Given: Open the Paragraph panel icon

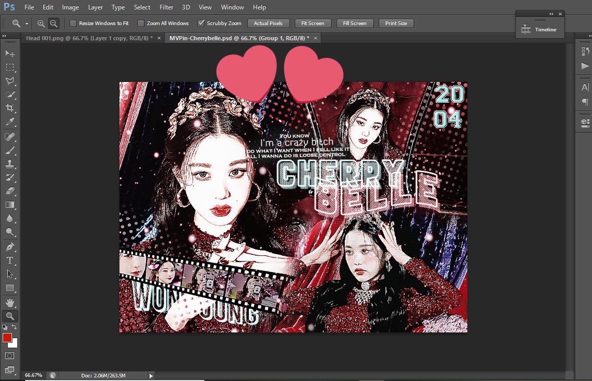Looking at the screenshot, I should click(x=585, y=102).
